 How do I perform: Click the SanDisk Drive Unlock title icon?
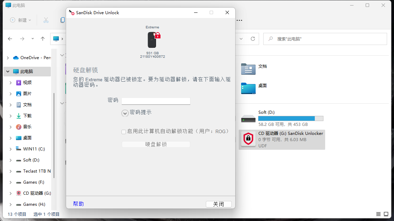(72, 12)
